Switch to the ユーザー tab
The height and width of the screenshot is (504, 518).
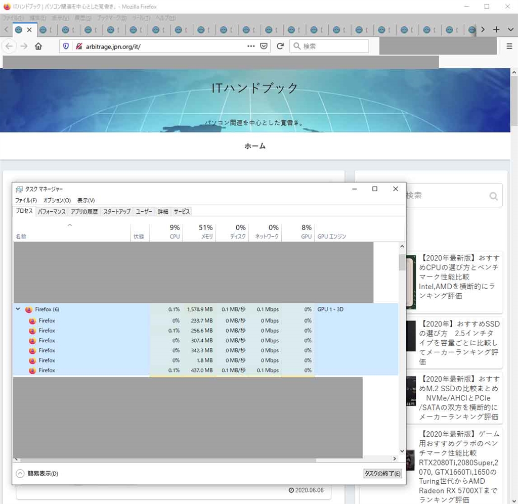(144, 212)
